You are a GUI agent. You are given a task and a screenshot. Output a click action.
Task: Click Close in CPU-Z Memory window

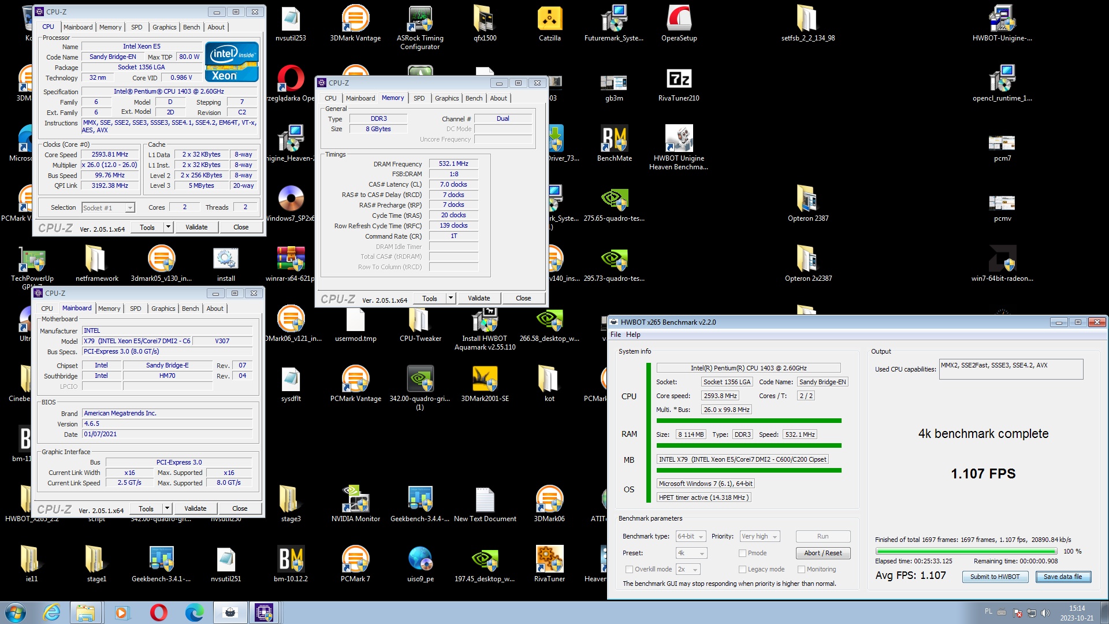tap(523, 298)
